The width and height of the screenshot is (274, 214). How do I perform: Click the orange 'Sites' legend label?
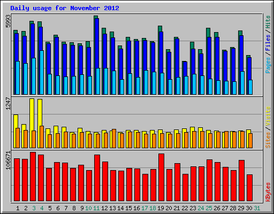click(268, 140)
